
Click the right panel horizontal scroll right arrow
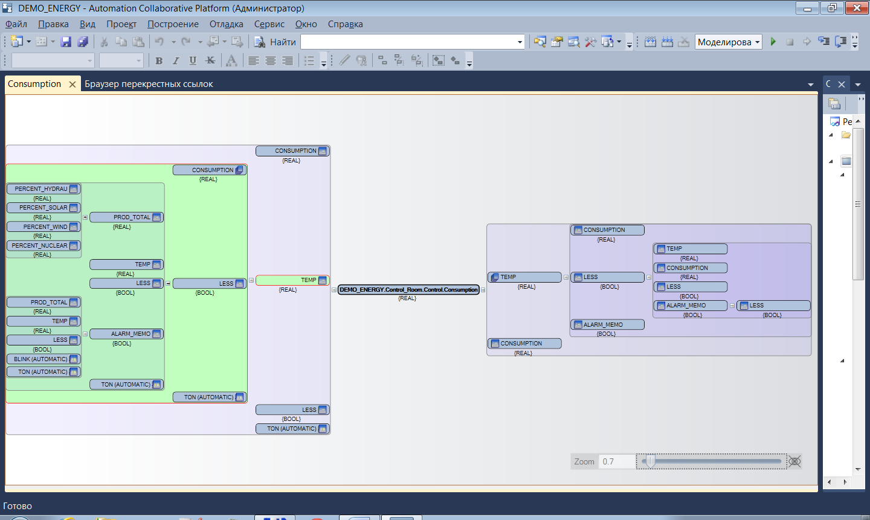[845, 482]
